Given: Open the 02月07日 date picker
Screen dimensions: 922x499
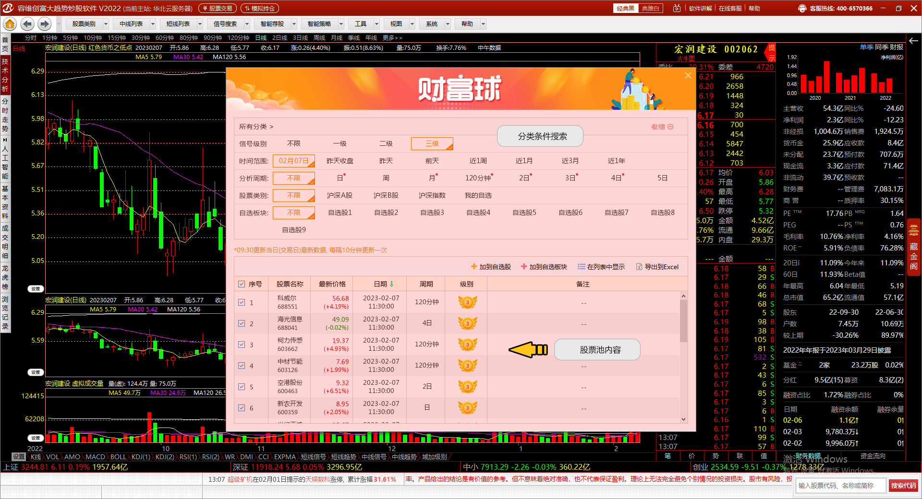Looking at the screenshot, I should pos(294,161).
